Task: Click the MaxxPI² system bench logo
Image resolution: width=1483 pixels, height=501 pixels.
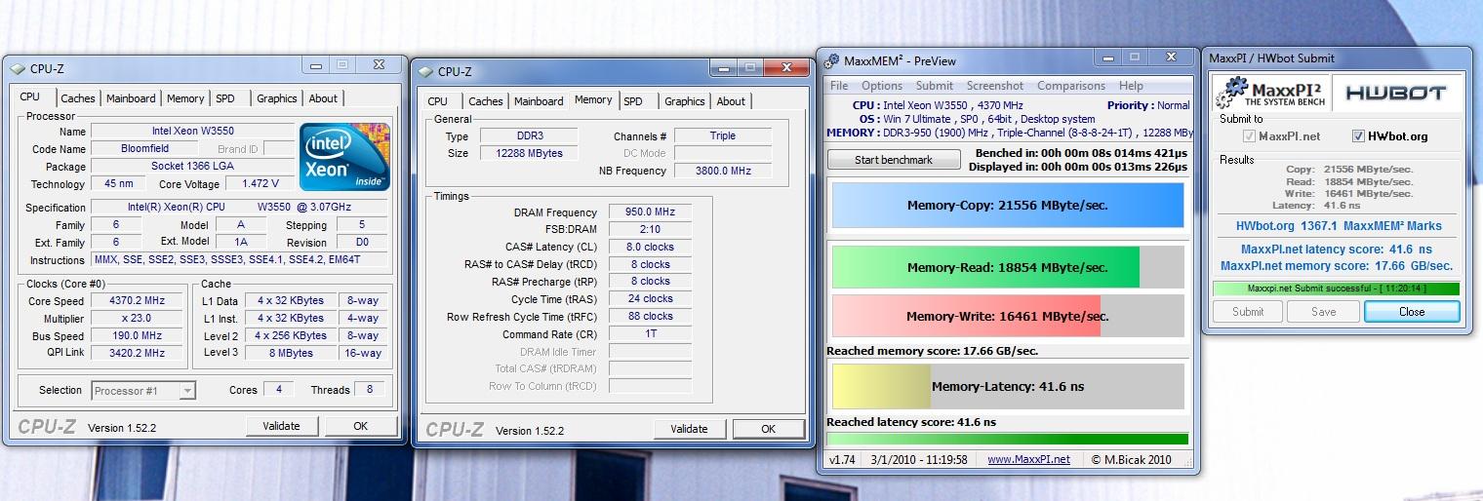Action: [x=1270, y=94]
